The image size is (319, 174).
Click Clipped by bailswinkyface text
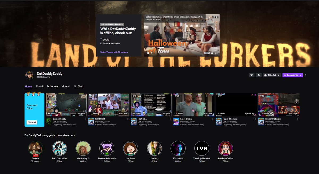64,124
